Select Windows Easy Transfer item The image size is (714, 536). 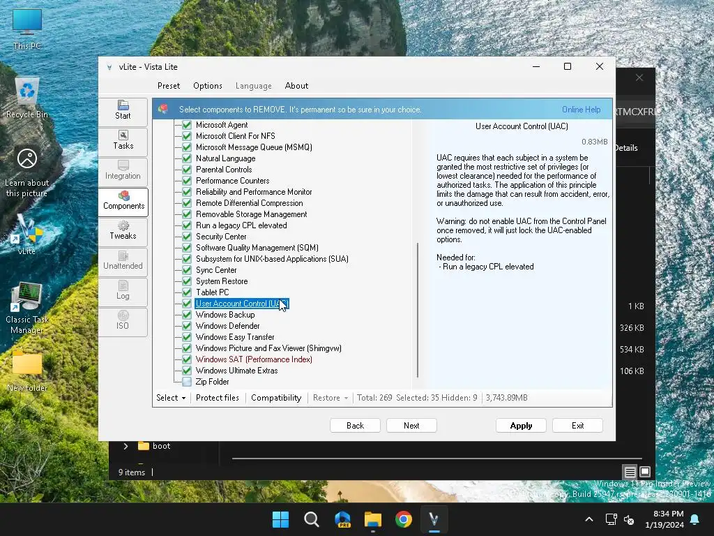[x=235, y=337]
